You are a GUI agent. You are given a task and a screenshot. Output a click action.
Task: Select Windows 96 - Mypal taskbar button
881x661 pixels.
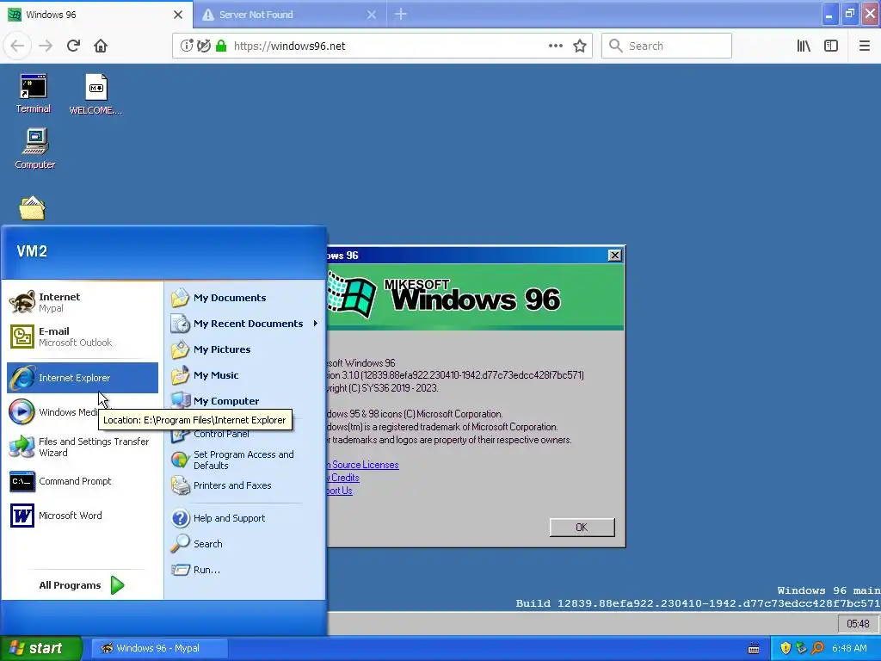point(159,648)
